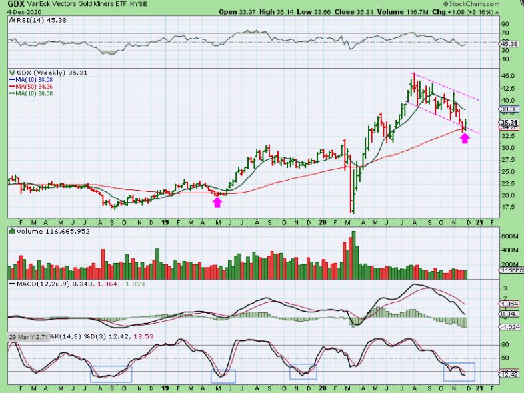Click the red MA(50) 34.26 legend entry
This screenshot has width=524, height=393.
coord(31,87)
